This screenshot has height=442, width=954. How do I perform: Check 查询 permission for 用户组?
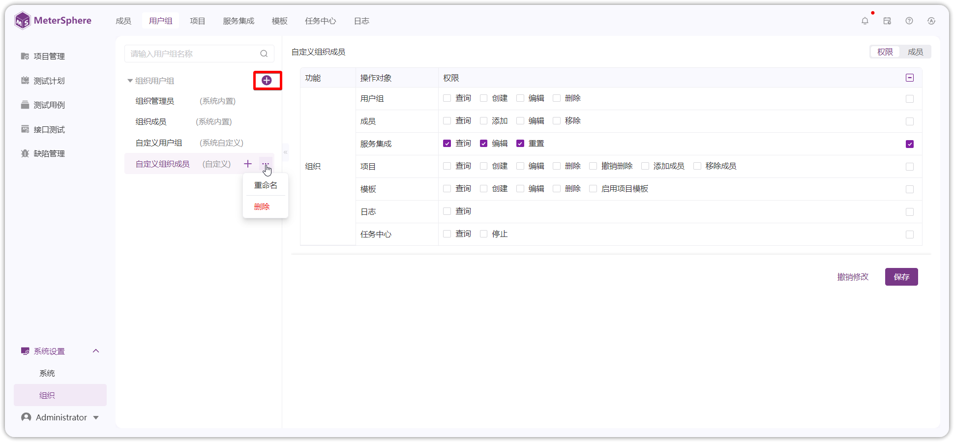click(447, 98)
